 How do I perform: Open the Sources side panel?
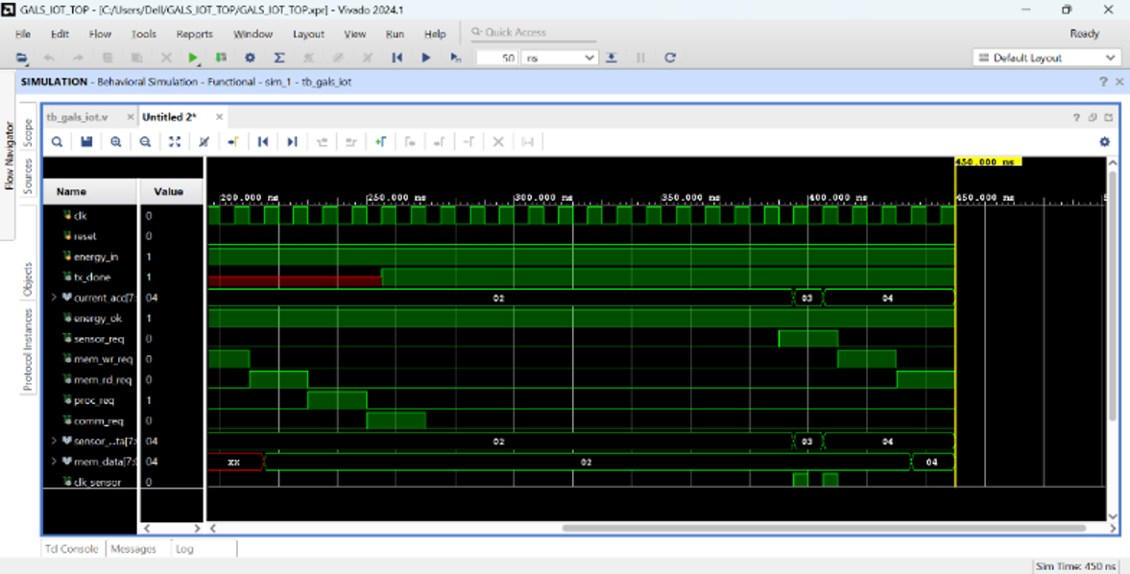(28, 176)
